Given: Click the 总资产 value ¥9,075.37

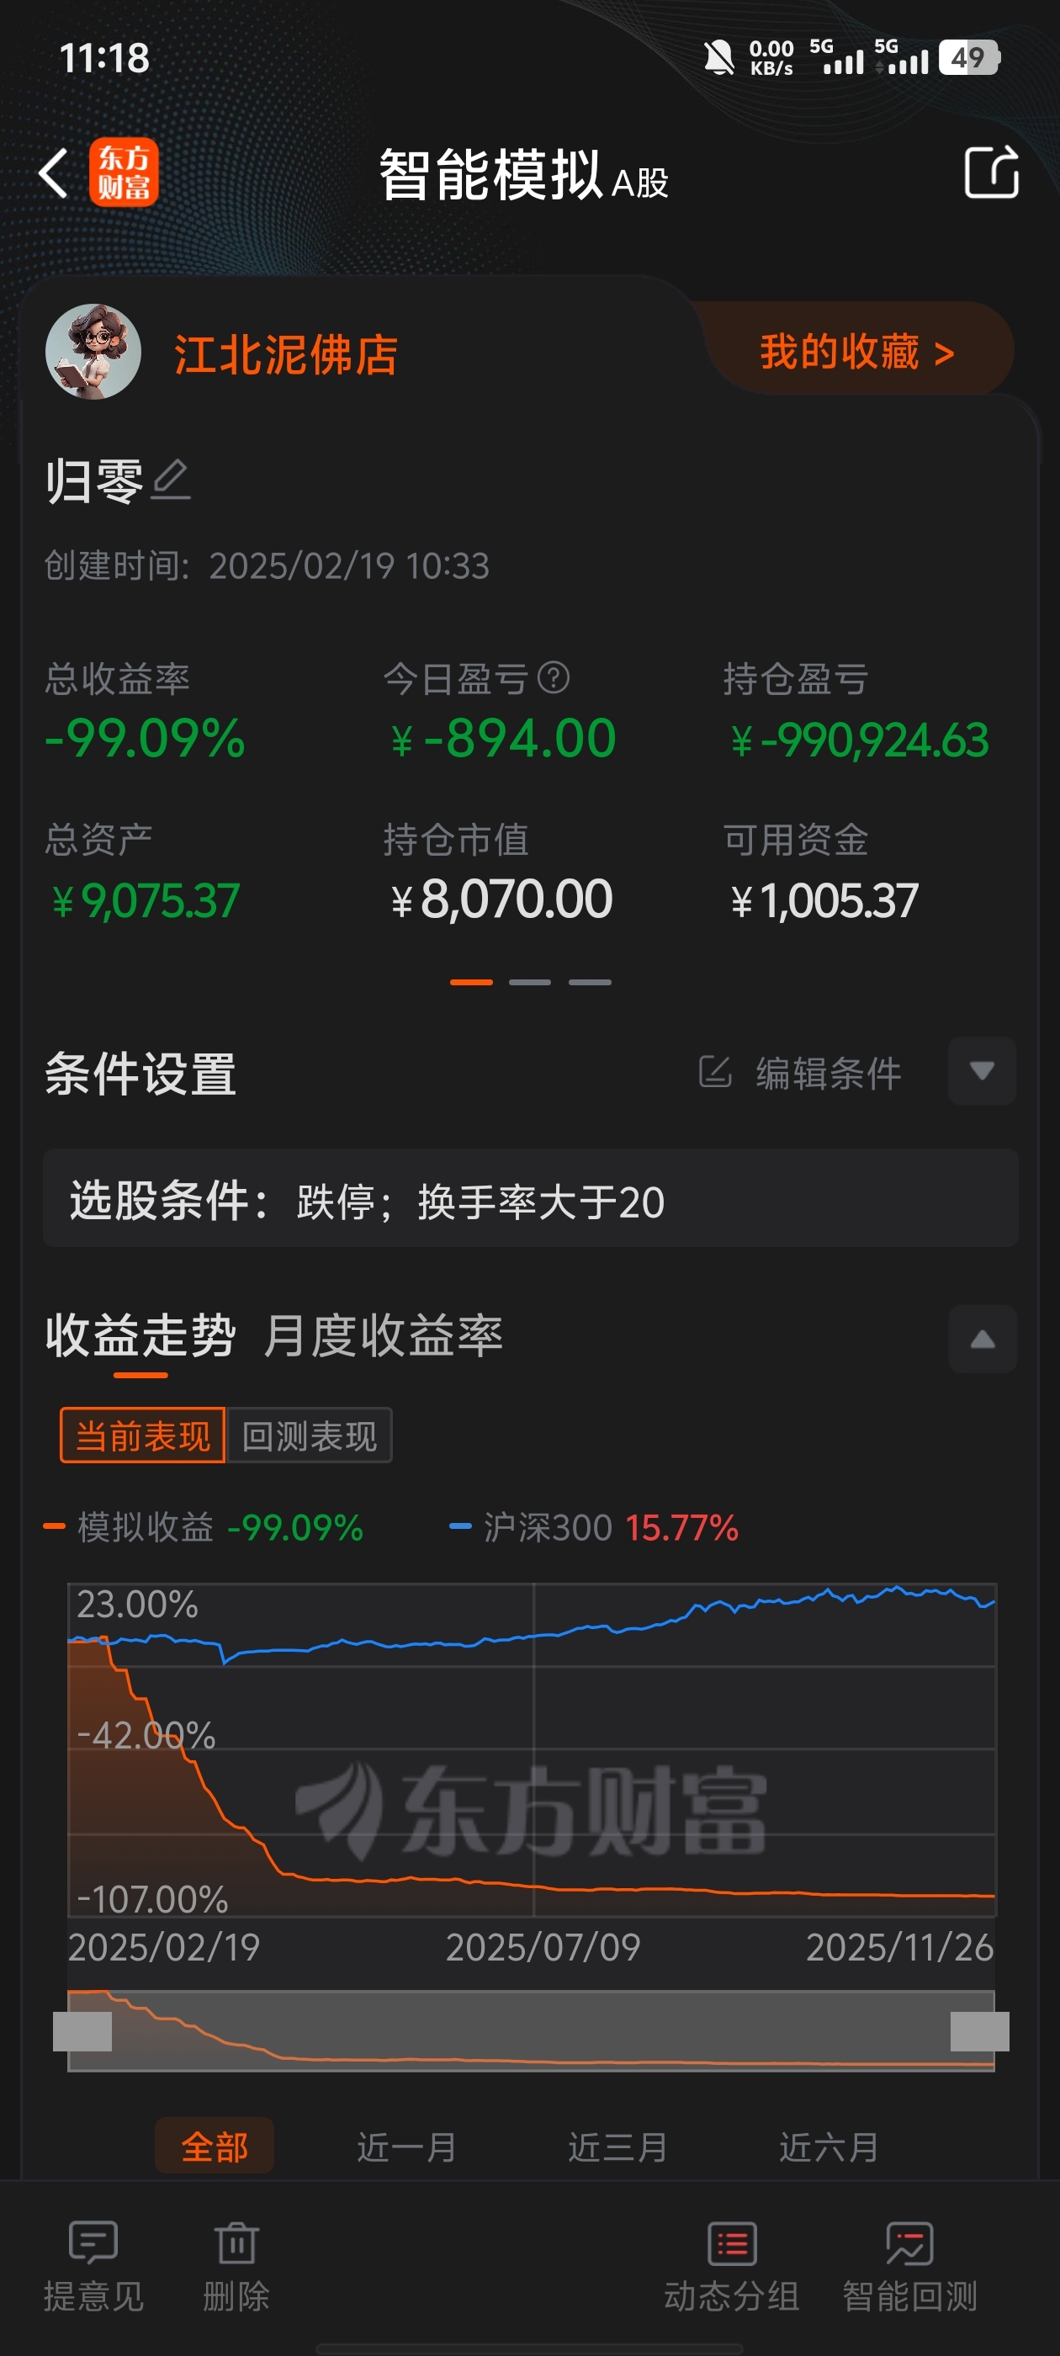Looking at the screenshot, I should [146, 901].
